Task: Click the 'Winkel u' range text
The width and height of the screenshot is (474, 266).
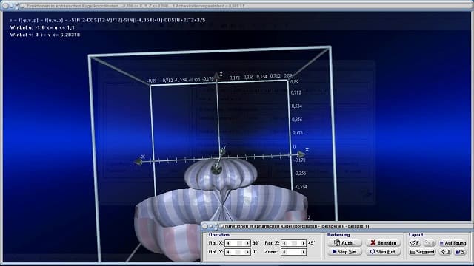Action: point(42,27)
